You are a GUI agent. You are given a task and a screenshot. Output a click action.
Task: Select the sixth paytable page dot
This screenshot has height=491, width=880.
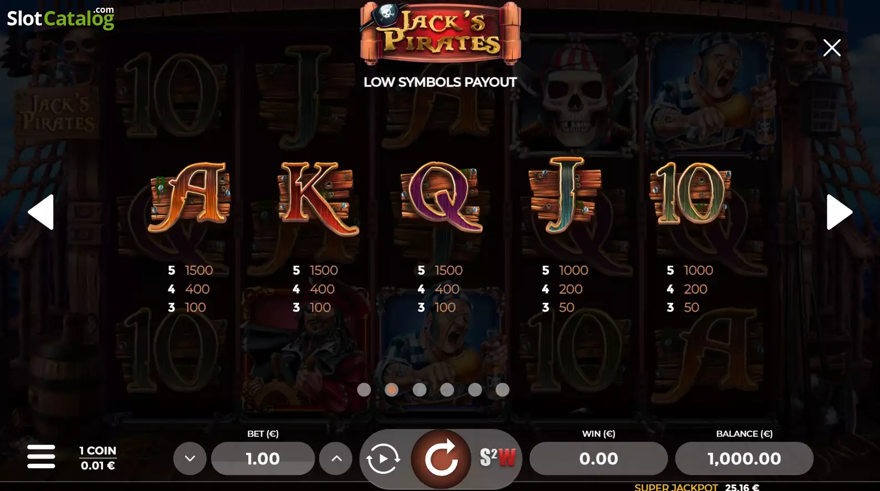[x=503, y=390]
